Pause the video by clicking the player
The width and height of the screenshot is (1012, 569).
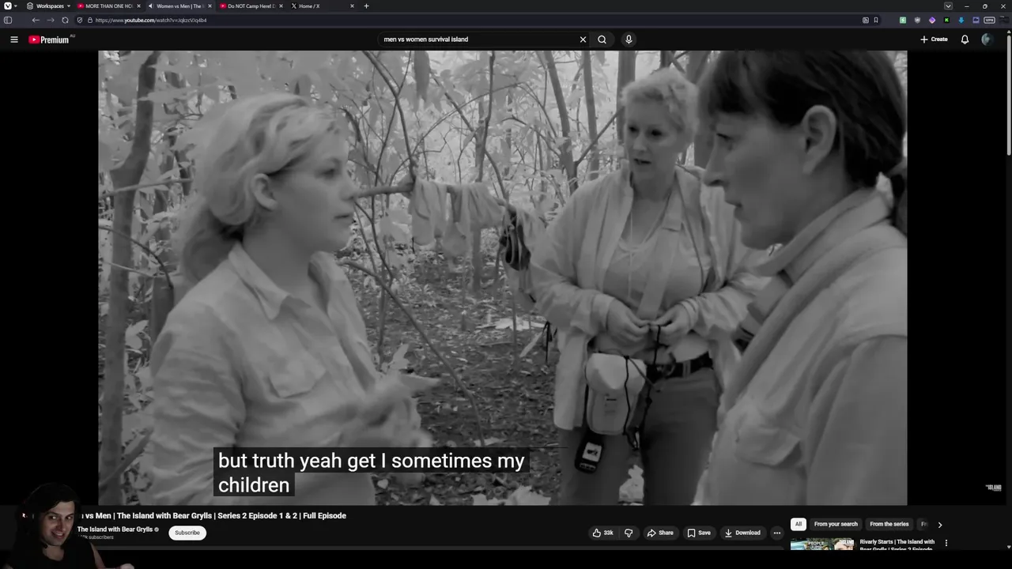pos(503,277)
